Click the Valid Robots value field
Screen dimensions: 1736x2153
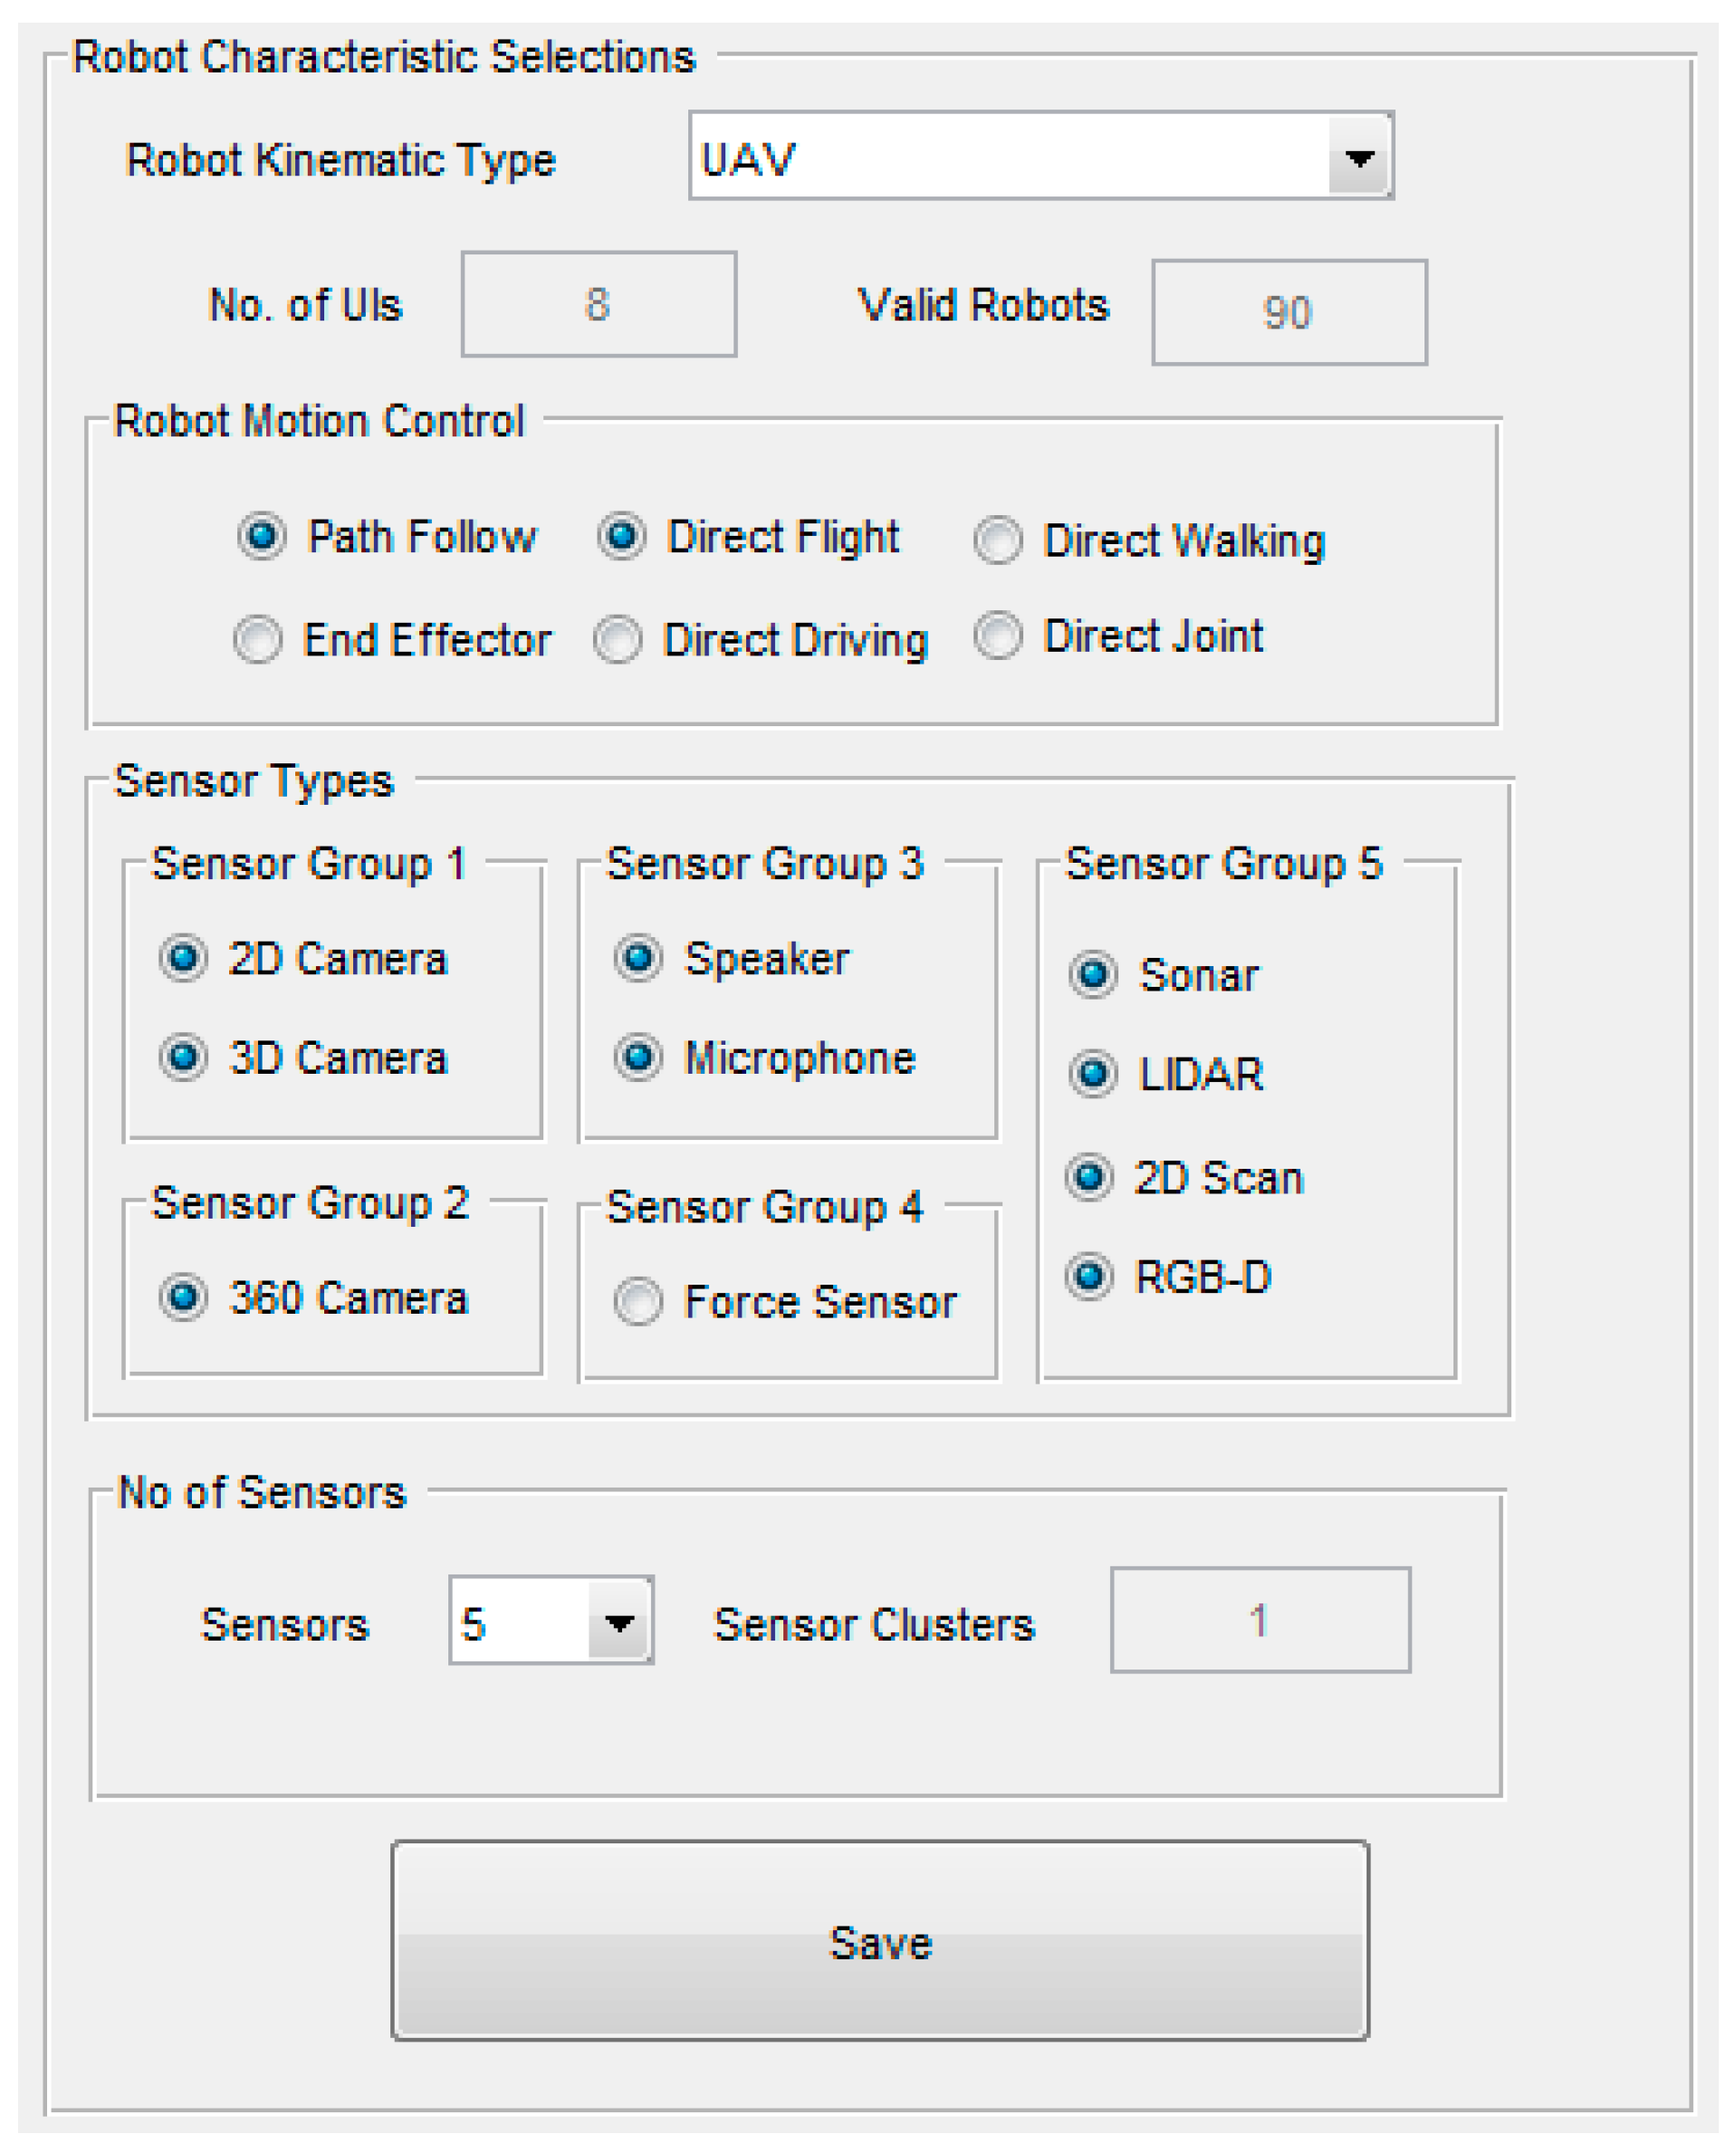(1288, 311)
